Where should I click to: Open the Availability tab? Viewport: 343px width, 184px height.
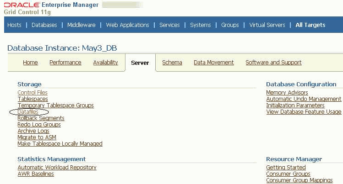click(x=105, y=63)
